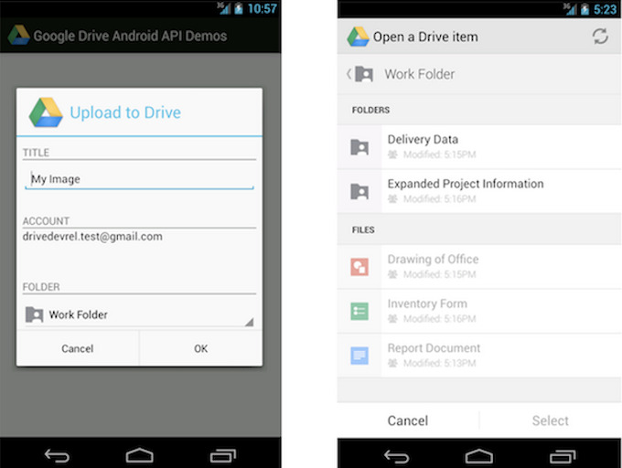Click the Expanded Project Information folder icon
This screenshot has width=622, height=468.
coord(359,191)
